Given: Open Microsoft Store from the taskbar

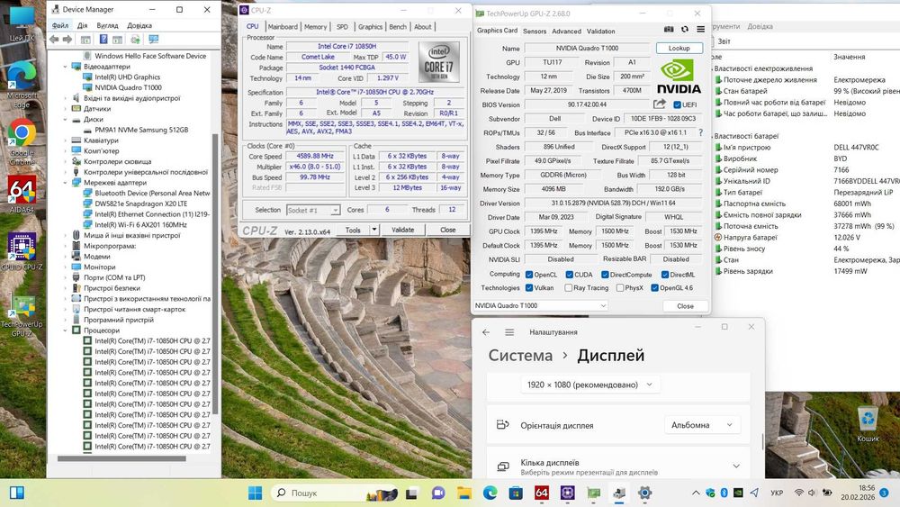Looking at the screenshot, I should click(516, 493).
